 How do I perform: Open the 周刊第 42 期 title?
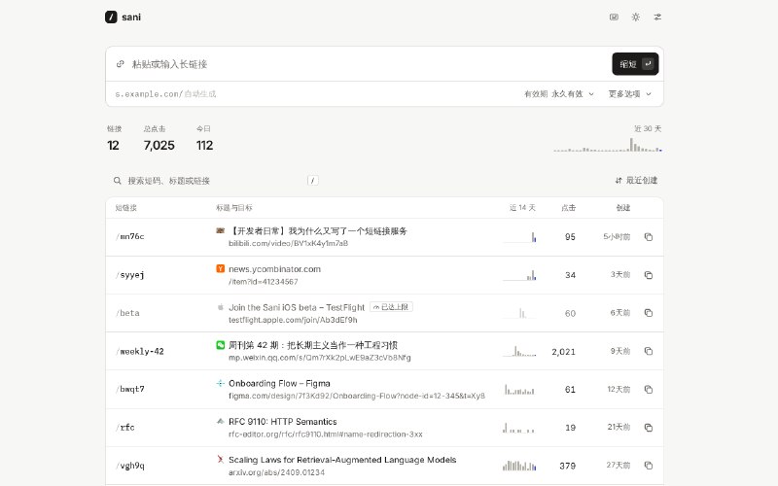(313, 345)
